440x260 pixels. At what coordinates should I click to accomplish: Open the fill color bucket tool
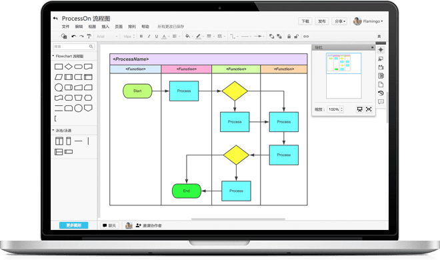tap(187, 36)
